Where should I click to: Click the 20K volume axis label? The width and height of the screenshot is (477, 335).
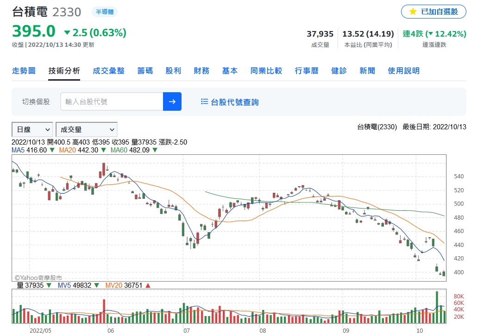(459, 317)
